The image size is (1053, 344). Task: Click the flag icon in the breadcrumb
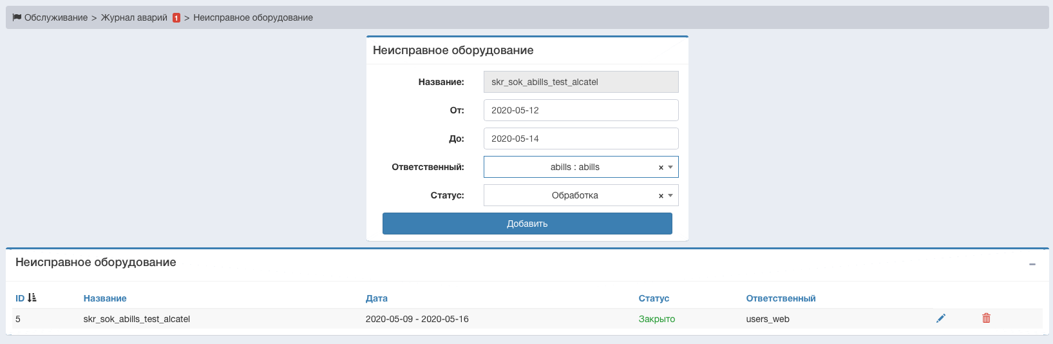[17, 17]
